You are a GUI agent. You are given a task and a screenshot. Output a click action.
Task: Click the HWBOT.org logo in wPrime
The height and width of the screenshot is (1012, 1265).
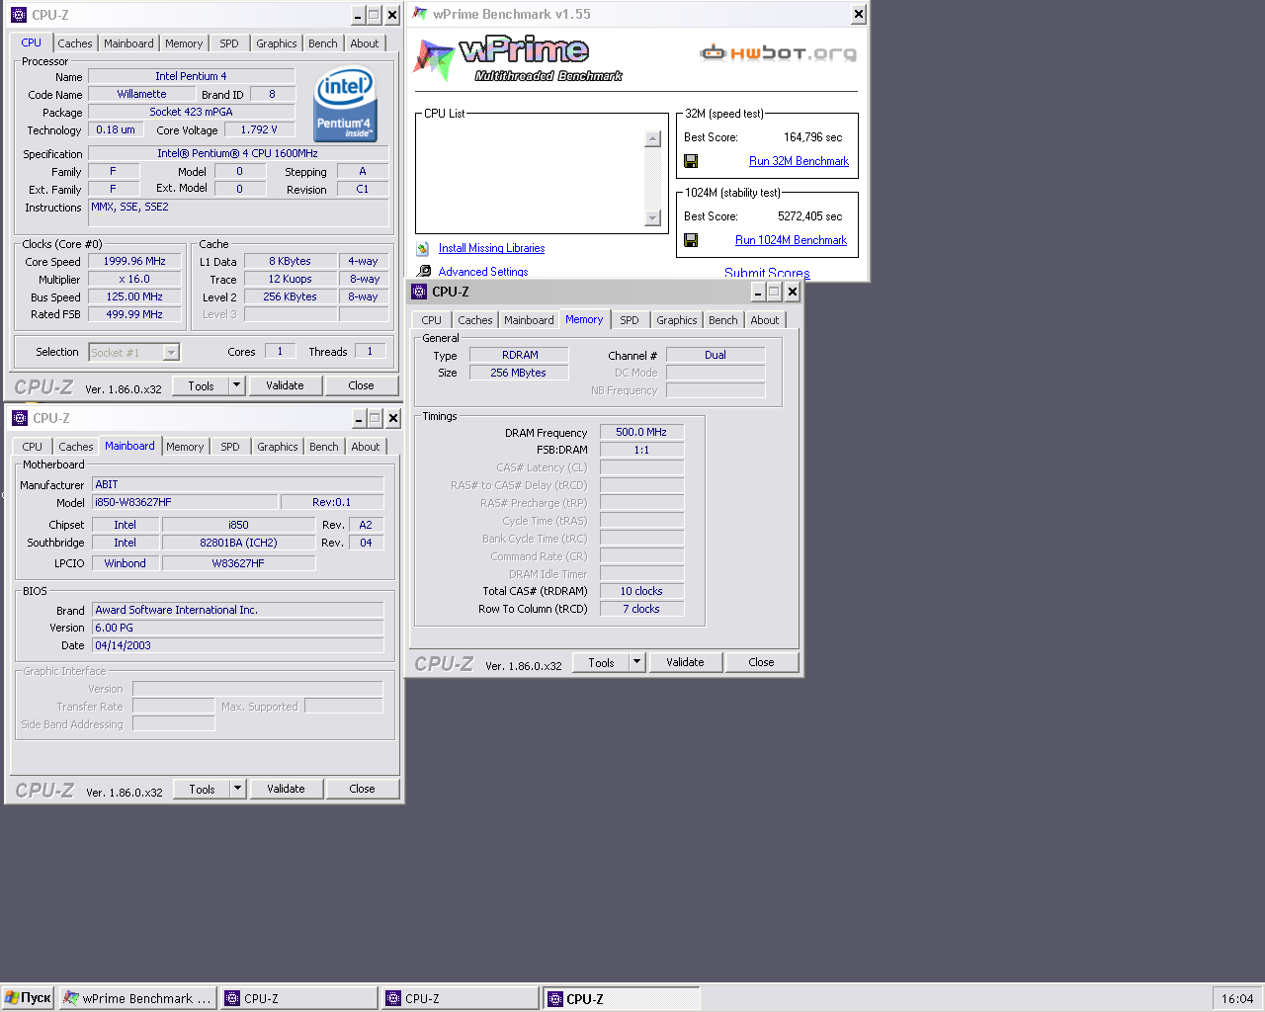click(778, 52)
